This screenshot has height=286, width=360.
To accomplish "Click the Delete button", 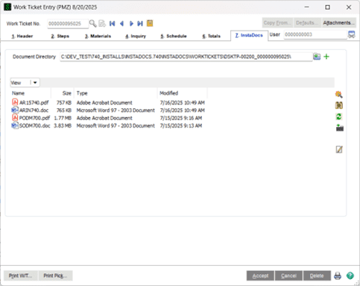I will 317,276.
